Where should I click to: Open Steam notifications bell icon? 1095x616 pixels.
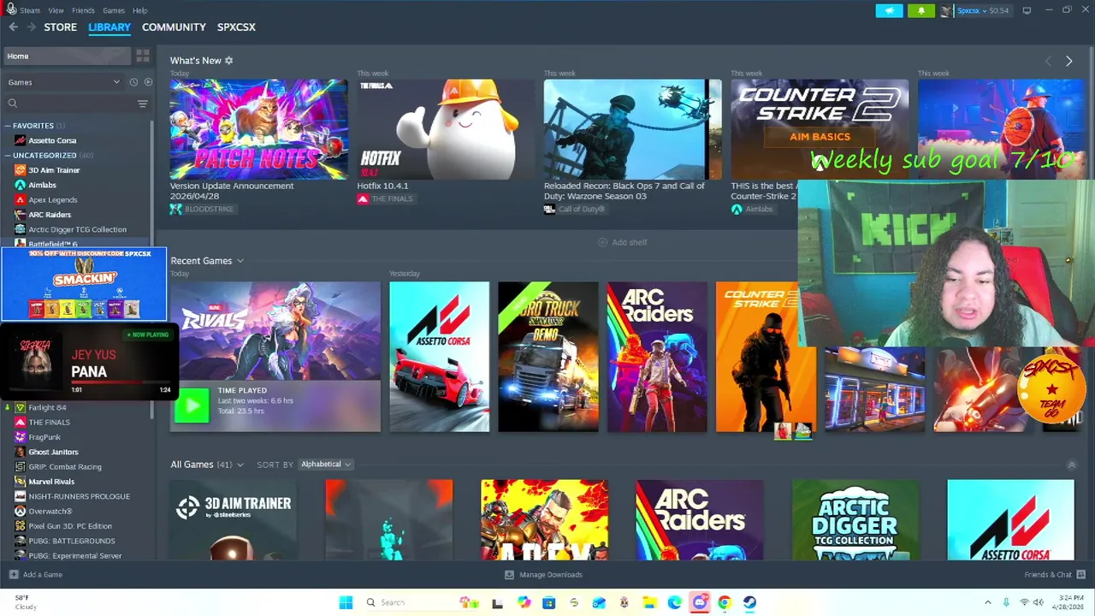(921, 10)
